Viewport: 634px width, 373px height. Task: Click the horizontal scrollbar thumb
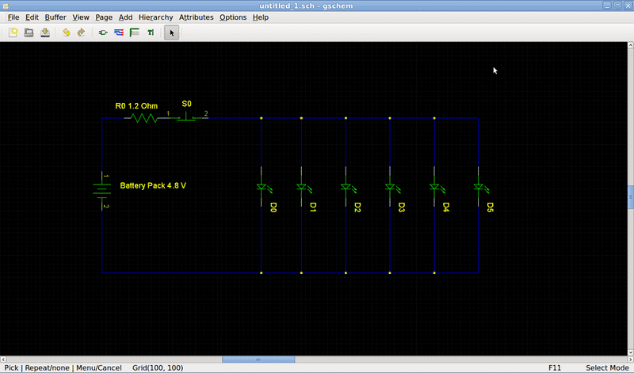[x=258, y=360]
